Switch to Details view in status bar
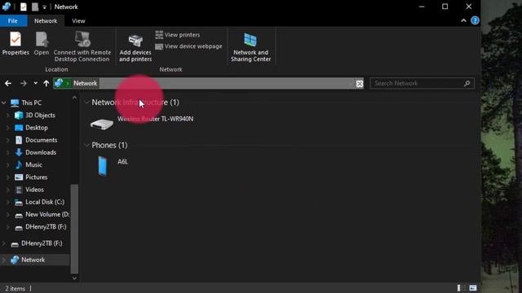Viewport: 522px width, 293px height. [461, 288]
